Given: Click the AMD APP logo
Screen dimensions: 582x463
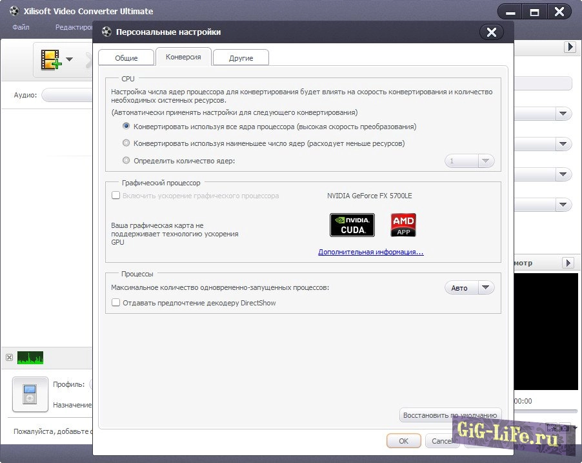Looking at the screenshot, I should pos(403,224).
